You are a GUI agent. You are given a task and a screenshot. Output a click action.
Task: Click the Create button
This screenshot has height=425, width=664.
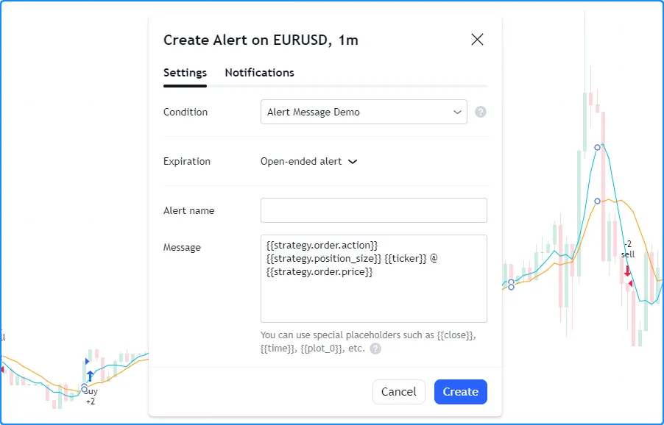pos(460,392)
